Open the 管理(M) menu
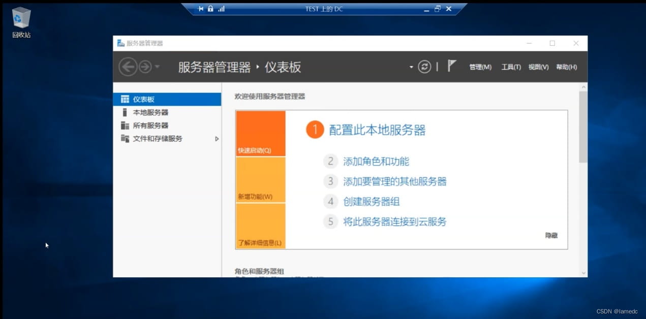The image size is (646, 319). (x=480, y=67)
